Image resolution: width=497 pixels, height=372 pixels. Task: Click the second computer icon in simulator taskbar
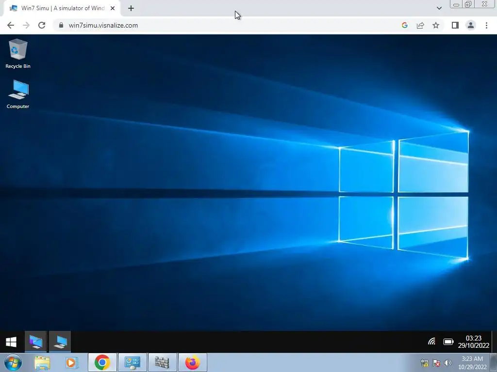60,341
